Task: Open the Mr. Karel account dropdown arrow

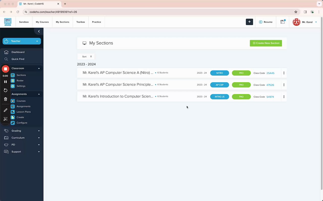Action: (316, 22)
